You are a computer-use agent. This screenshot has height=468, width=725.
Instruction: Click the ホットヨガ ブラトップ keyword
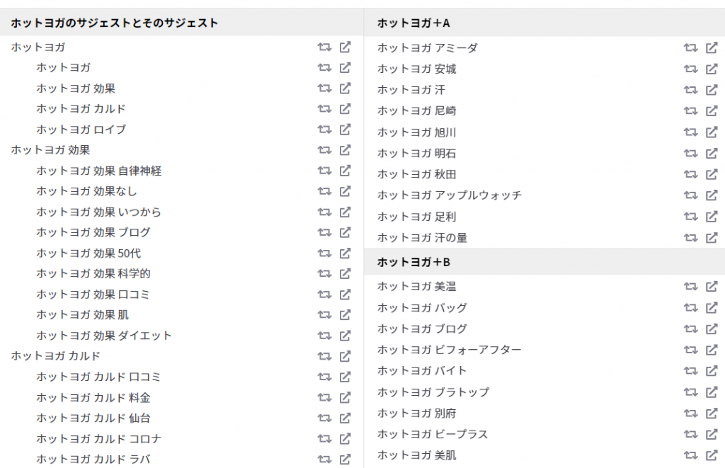coord(433,392)
